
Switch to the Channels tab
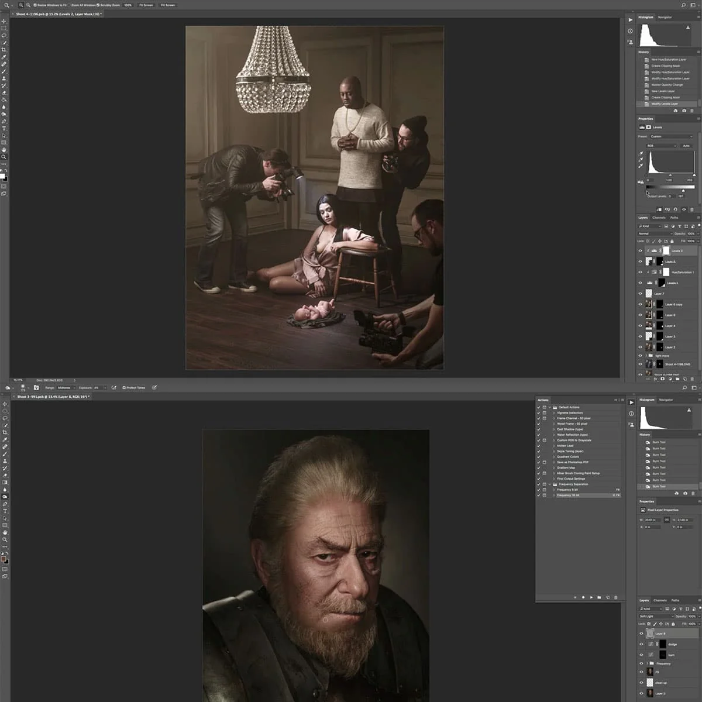coord(659,218)
